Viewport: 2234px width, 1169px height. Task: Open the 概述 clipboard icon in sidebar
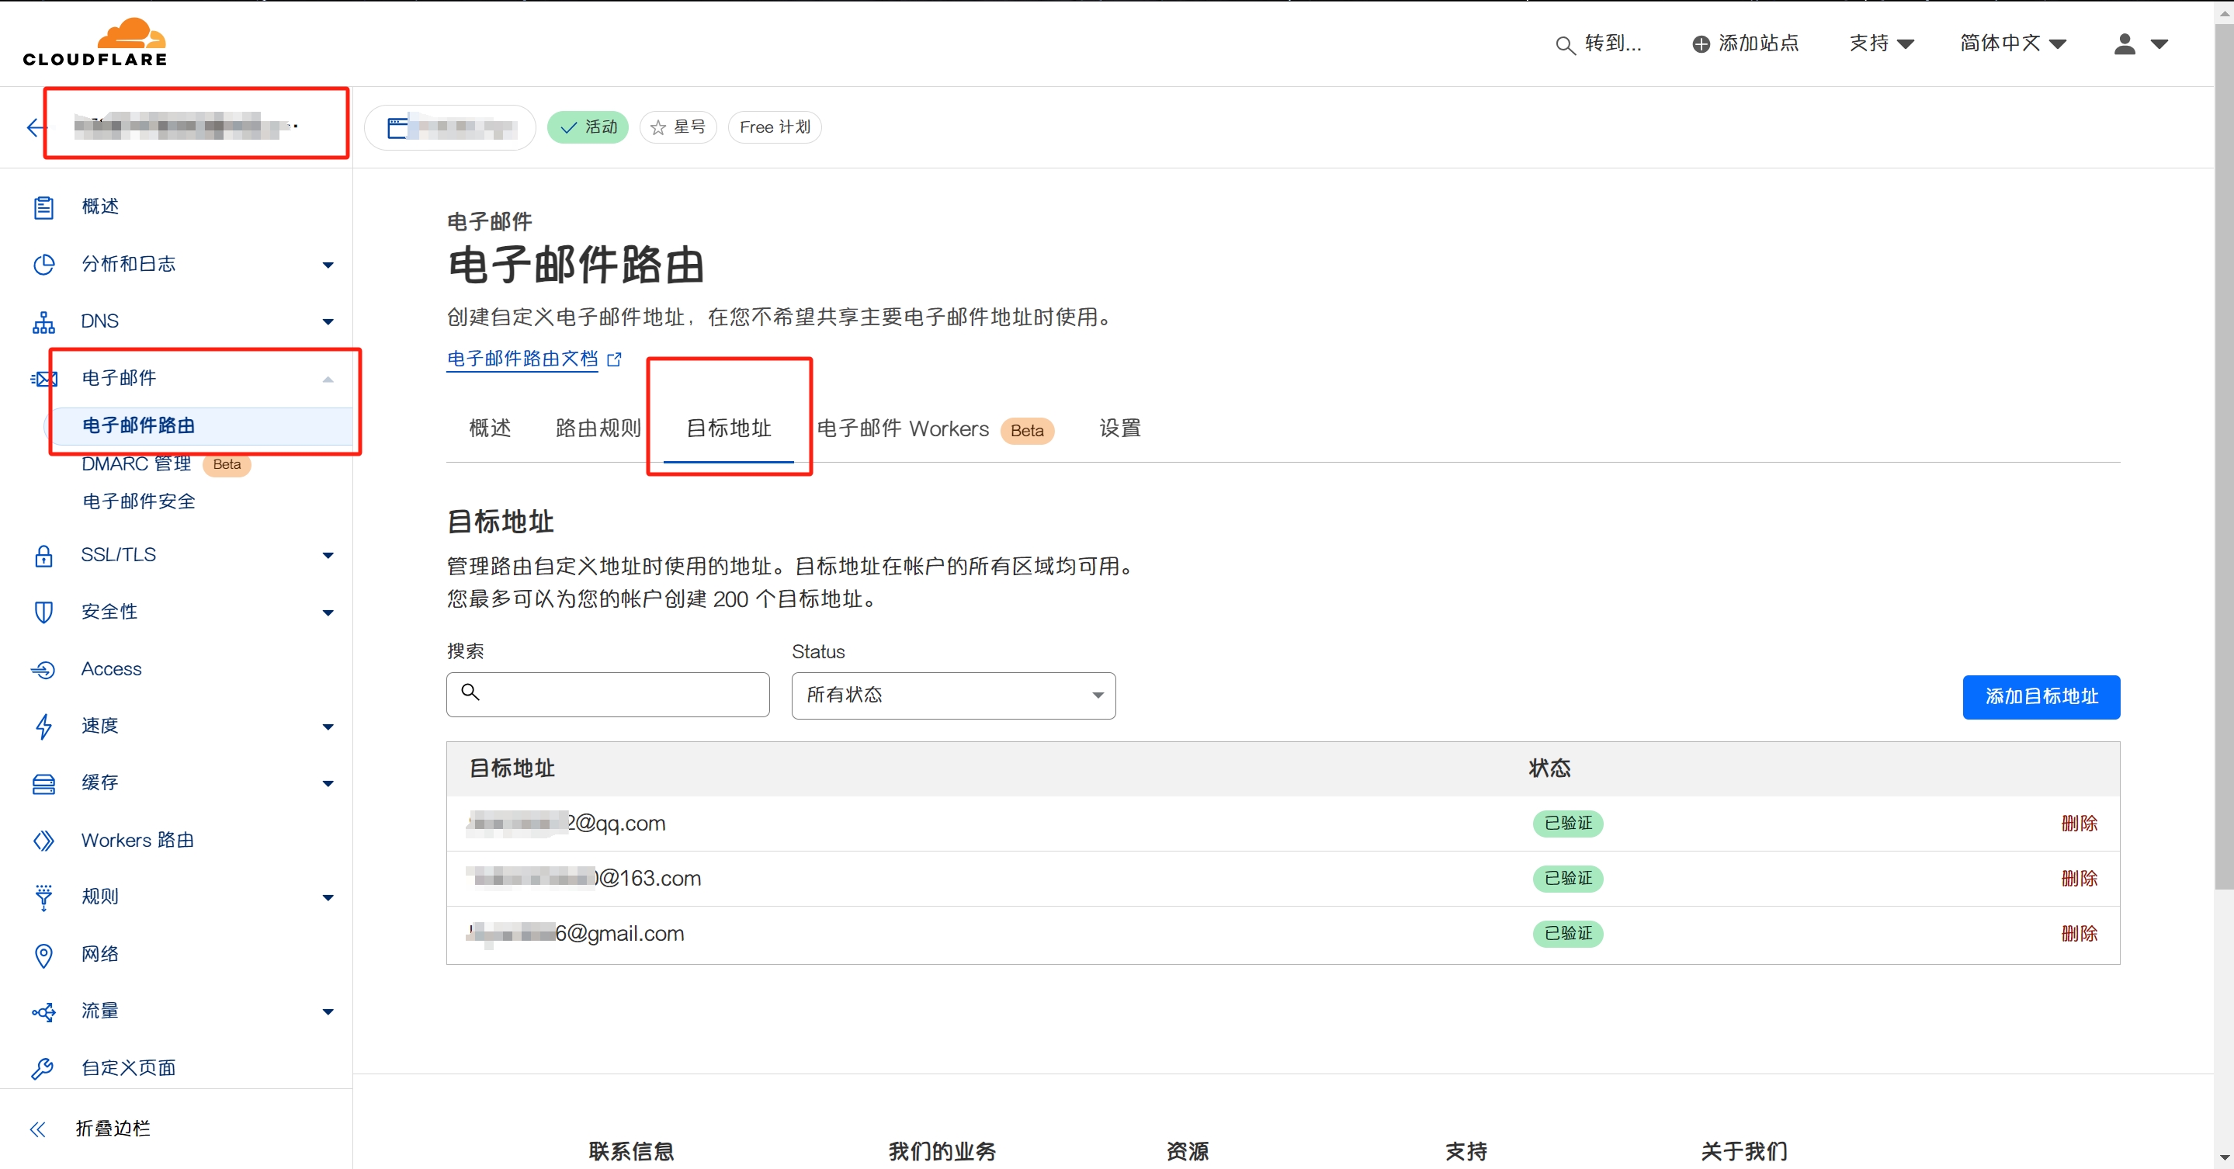(43, 207)
